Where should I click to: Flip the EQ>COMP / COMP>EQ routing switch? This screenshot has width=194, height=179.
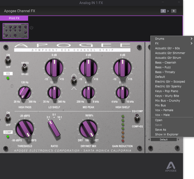(137, 118)
